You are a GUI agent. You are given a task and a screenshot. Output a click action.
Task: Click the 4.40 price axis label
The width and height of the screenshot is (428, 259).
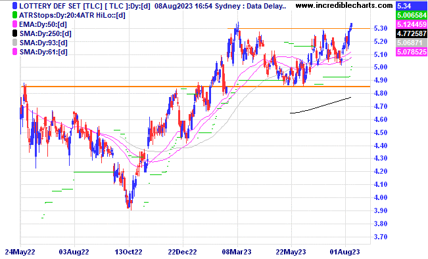pos(381,146)
